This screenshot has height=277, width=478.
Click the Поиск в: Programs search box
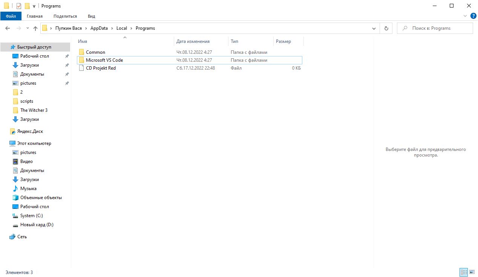(x=435, y=28)
